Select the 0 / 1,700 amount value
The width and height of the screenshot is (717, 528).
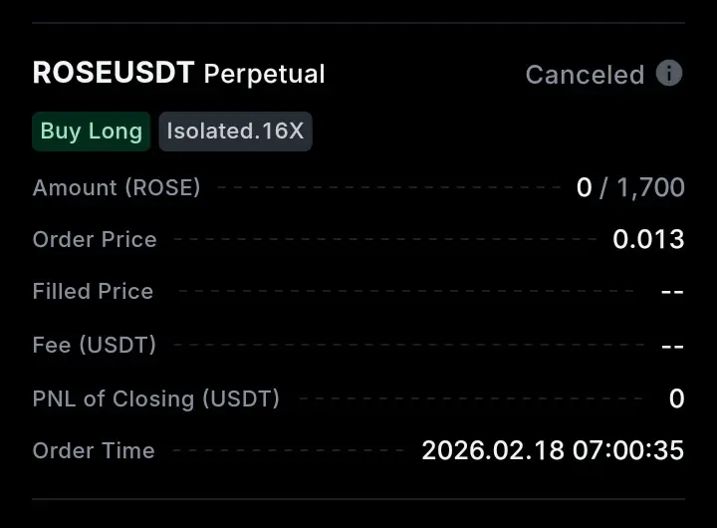[630, 187]
